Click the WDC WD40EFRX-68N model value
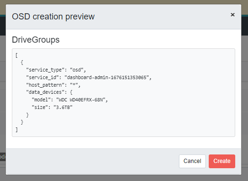This screenshot has height=181, width=248. (x=80, y=100)
